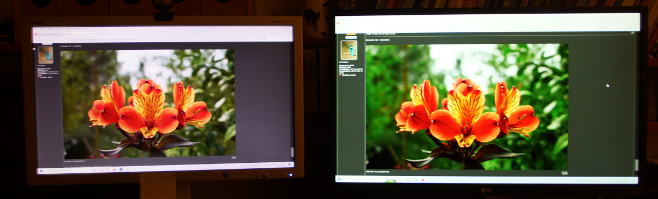Screen dimensions: 658x199
Task: Click the page scrollbar on left monitor
Action: coord(292,99)
